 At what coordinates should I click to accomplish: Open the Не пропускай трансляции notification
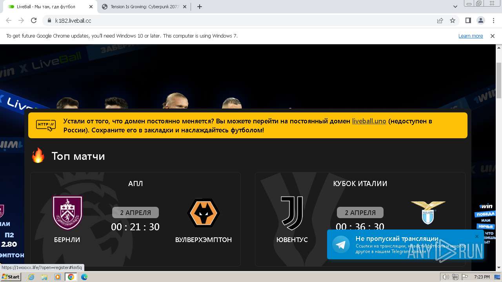point(397,239)
